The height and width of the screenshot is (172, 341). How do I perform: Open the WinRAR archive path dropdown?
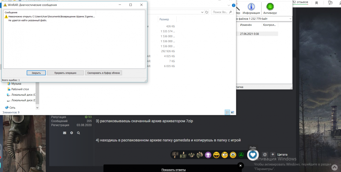[290, 19]
